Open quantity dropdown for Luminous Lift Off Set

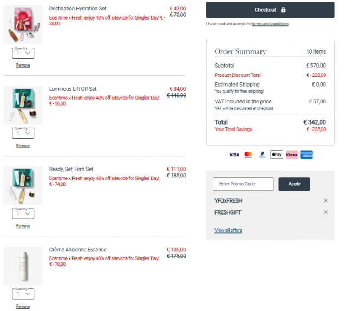(x=23, y=133)
